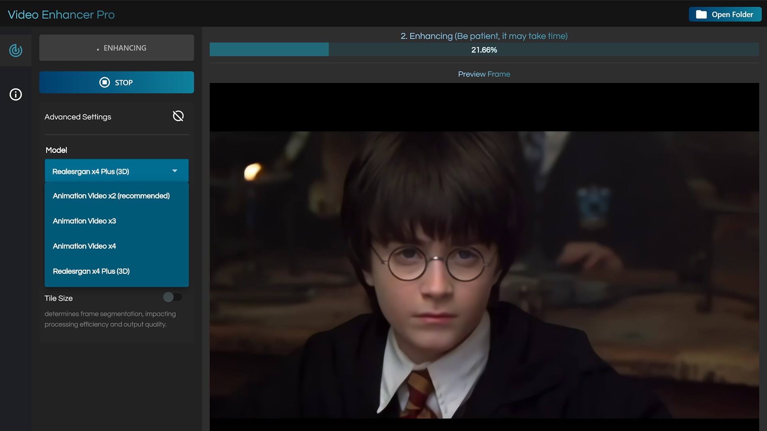Select Realesrgan x4 Plus (3D) list option
This screenshot has height=431, width=767.
91,271
